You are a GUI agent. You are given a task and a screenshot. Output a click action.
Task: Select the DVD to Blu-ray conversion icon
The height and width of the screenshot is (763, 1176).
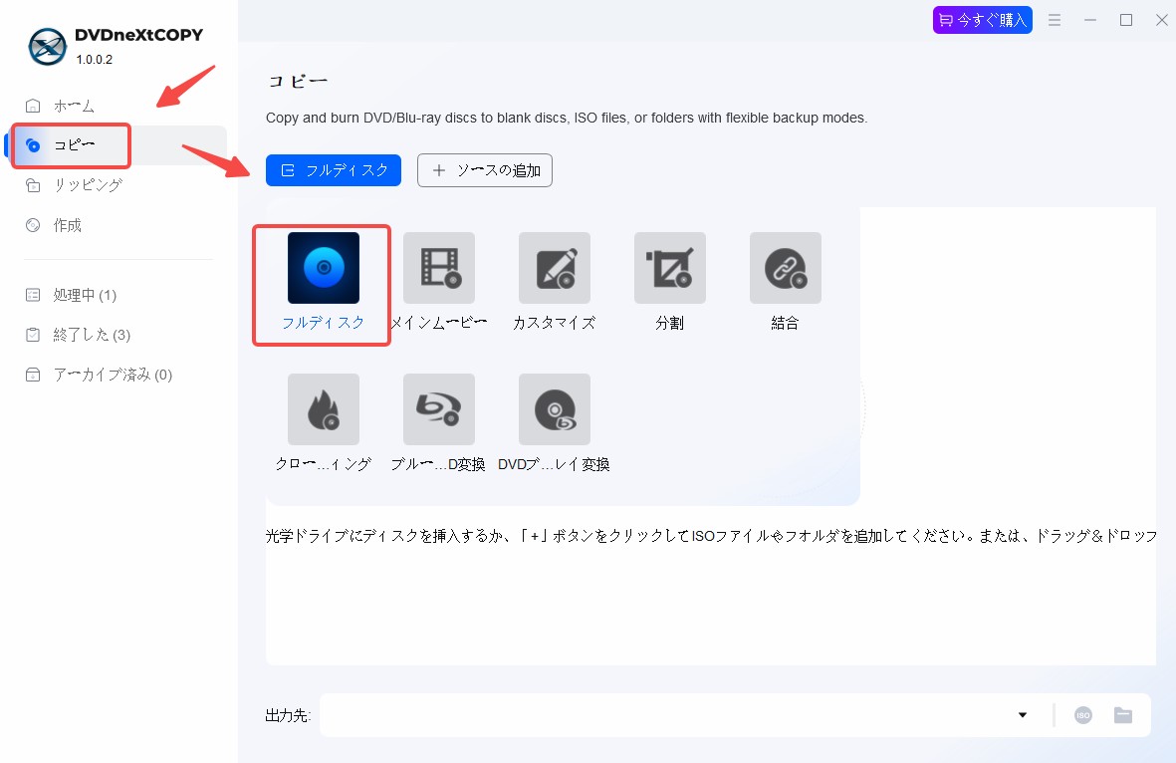coord(555,409)
